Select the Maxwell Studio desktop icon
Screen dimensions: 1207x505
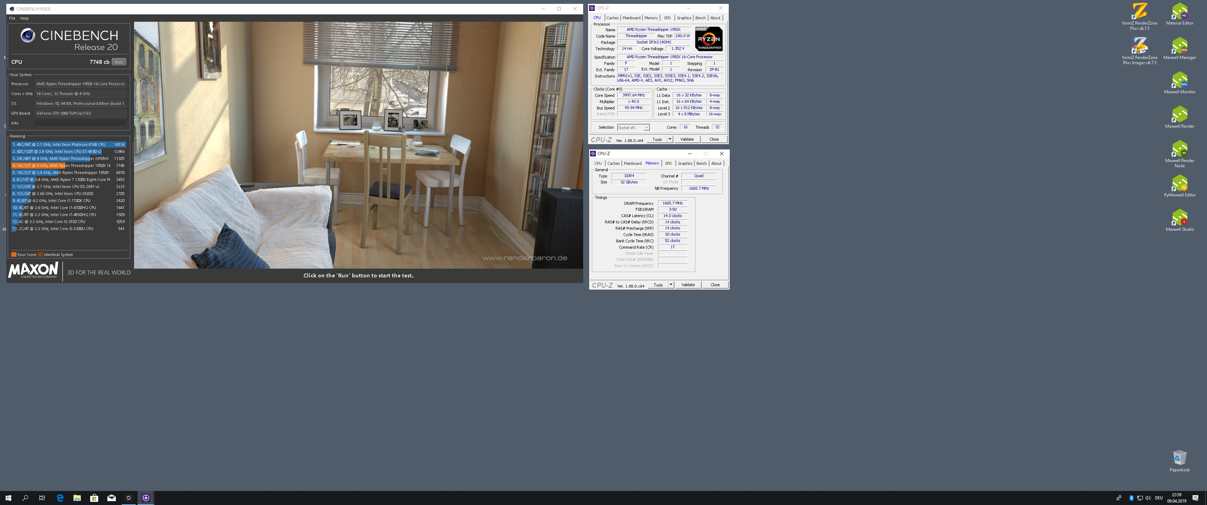[x=1179, y=220]
